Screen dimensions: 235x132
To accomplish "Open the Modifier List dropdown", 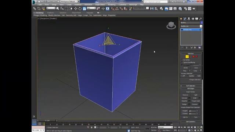I will pyautogui.click(x=191, y=26).
